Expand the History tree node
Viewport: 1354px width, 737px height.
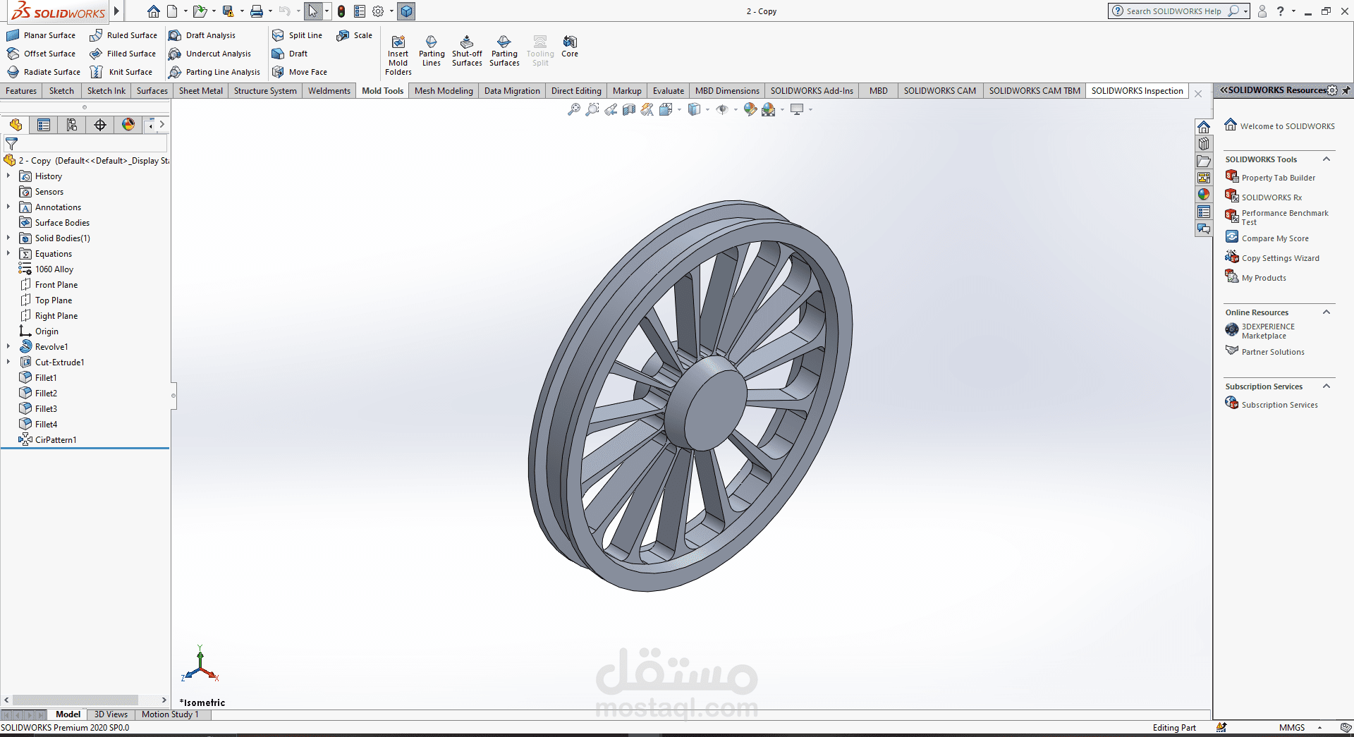pos(8,176)
